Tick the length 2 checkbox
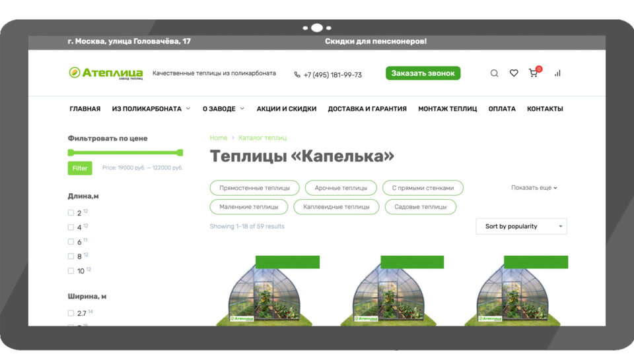 (71, 213)
